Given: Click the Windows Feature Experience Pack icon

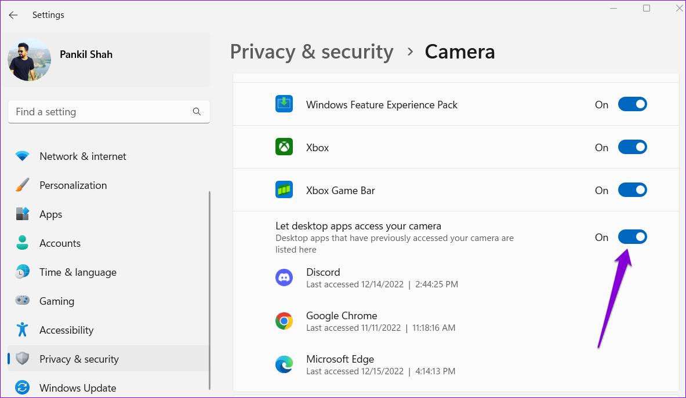Looking at the screenshot, I should click(284, 104).
